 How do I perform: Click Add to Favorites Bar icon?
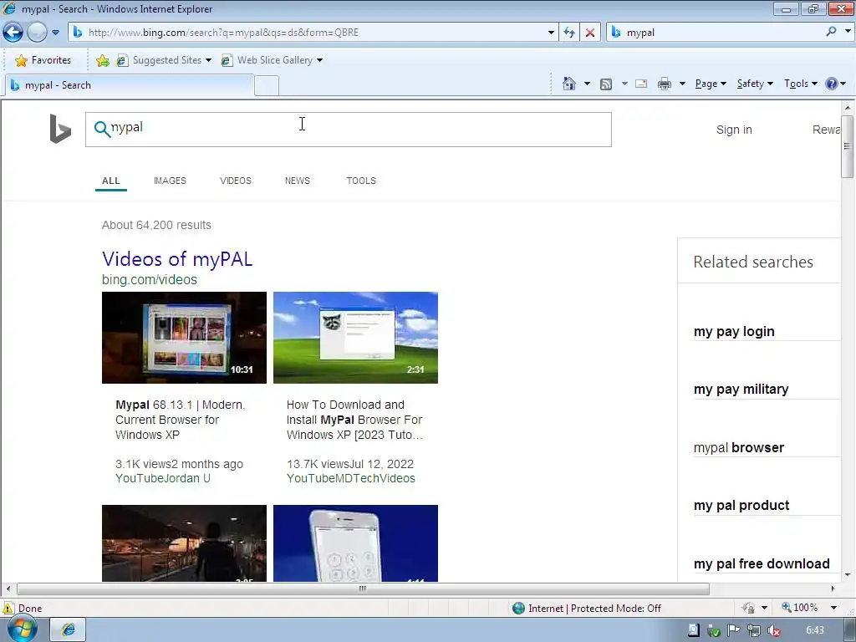(x=102, y=60)
